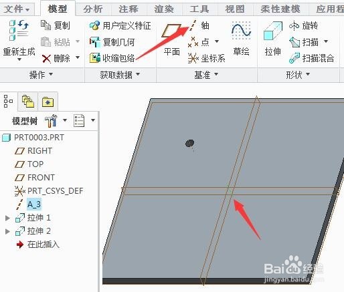Image resolution: width=344 pixels, height=292 pixels.
Task: Open the model tree settings hammer icon
Action: 51,121
